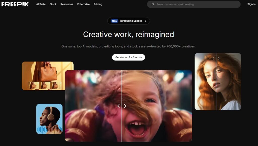The height and width of the screenshot is (146, 258).
Task: Click the Sign in link
Action: point(251,4)
